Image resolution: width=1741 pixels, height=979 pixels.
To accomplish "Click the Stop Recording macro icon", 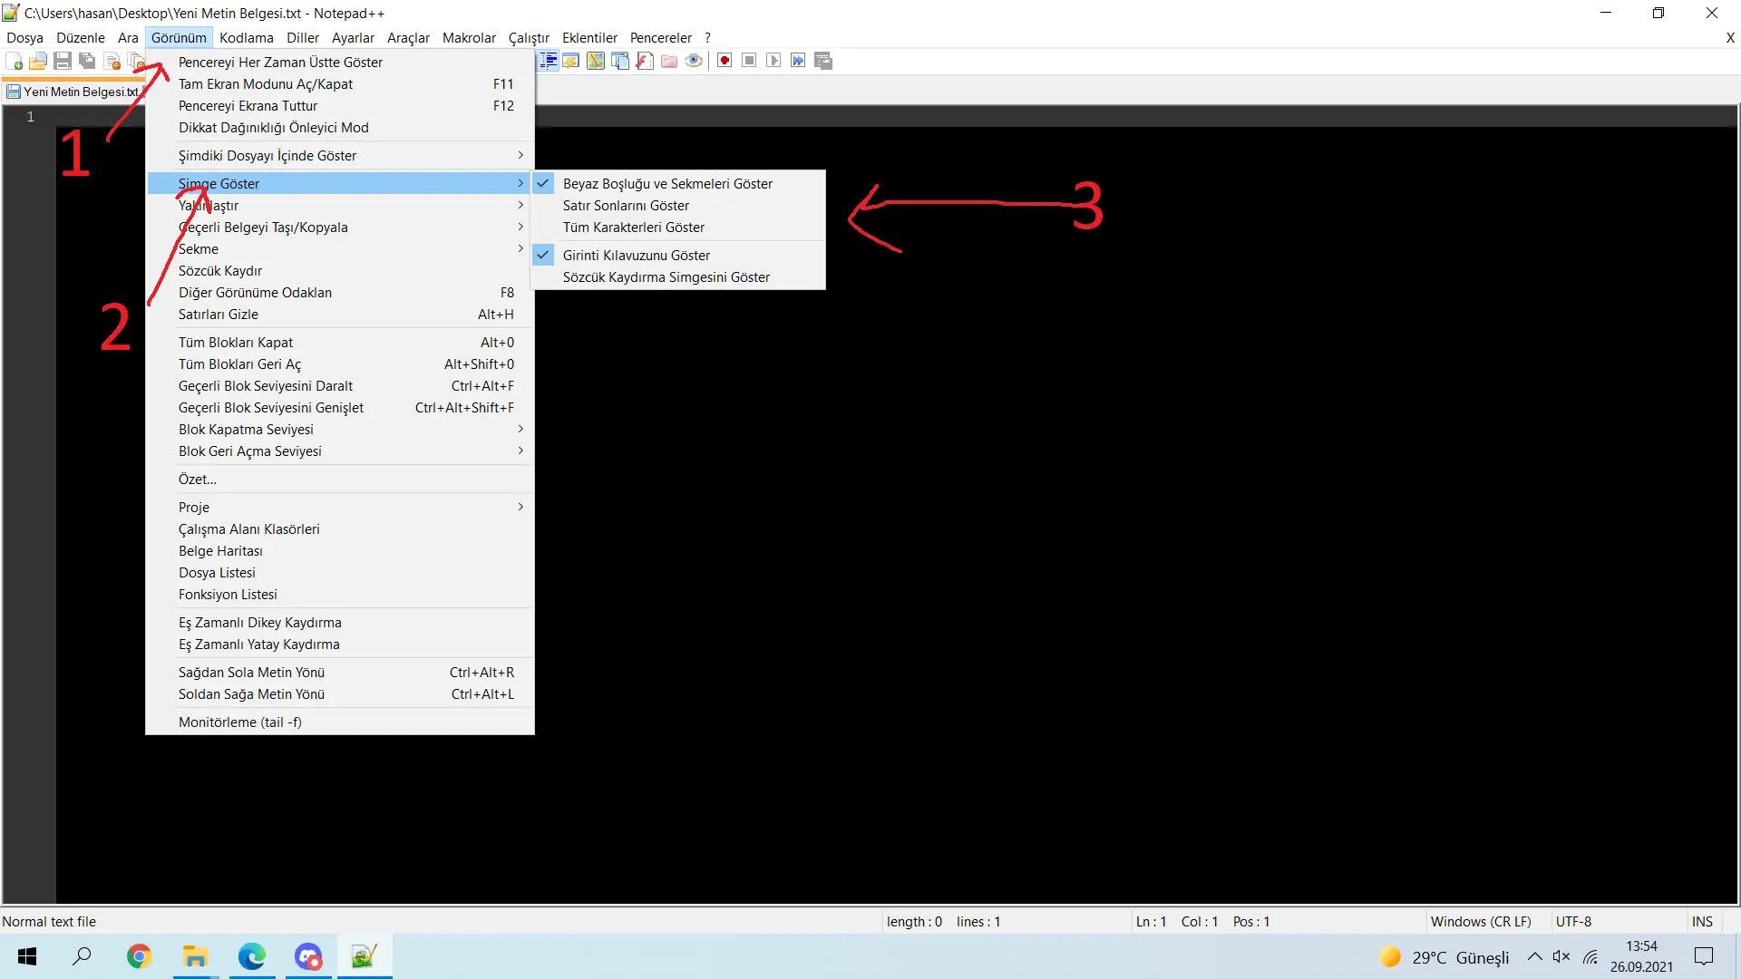I will click(749, 61).
